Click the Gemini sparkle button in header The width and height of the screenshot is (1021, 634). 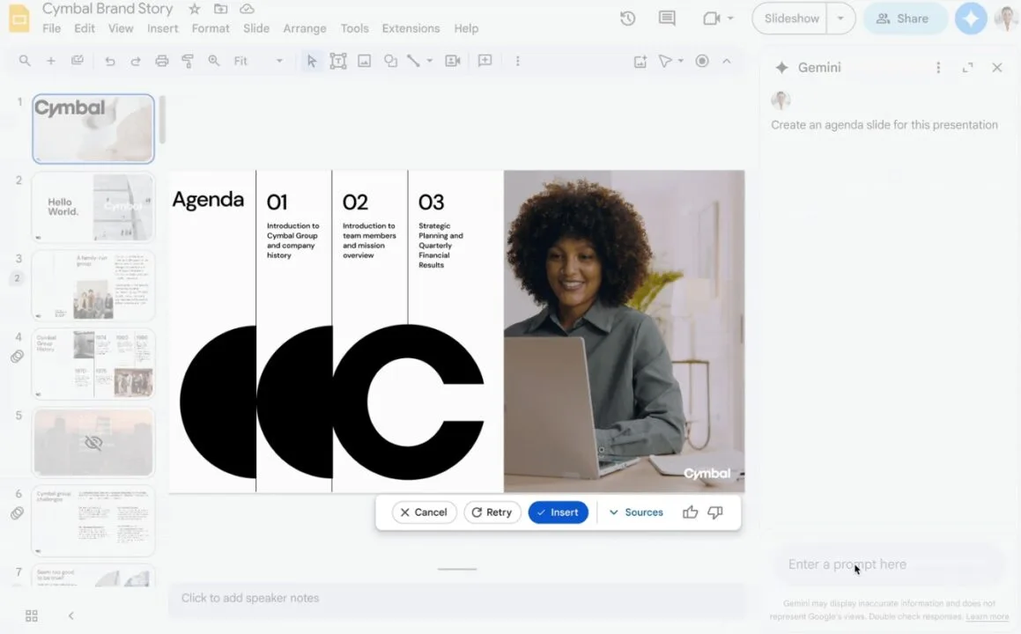(x=971, y=18)
